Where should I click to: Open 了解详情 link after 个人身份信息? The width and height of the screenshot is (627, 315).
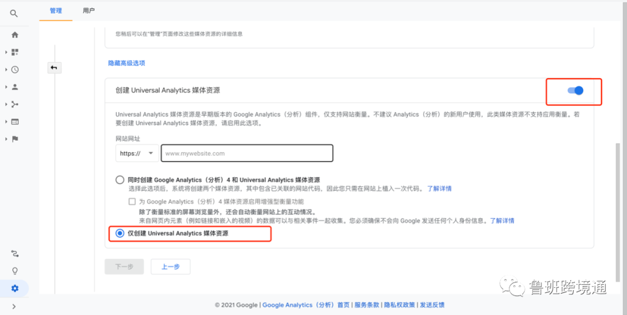pos(502,221)
